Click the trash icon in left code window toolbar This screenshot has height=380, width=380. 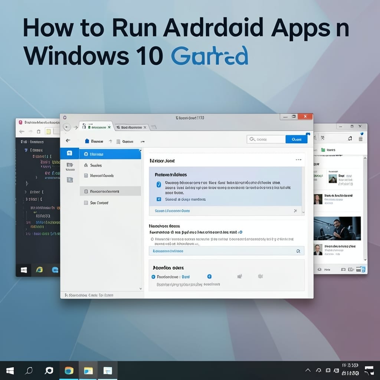click(38, 132)
